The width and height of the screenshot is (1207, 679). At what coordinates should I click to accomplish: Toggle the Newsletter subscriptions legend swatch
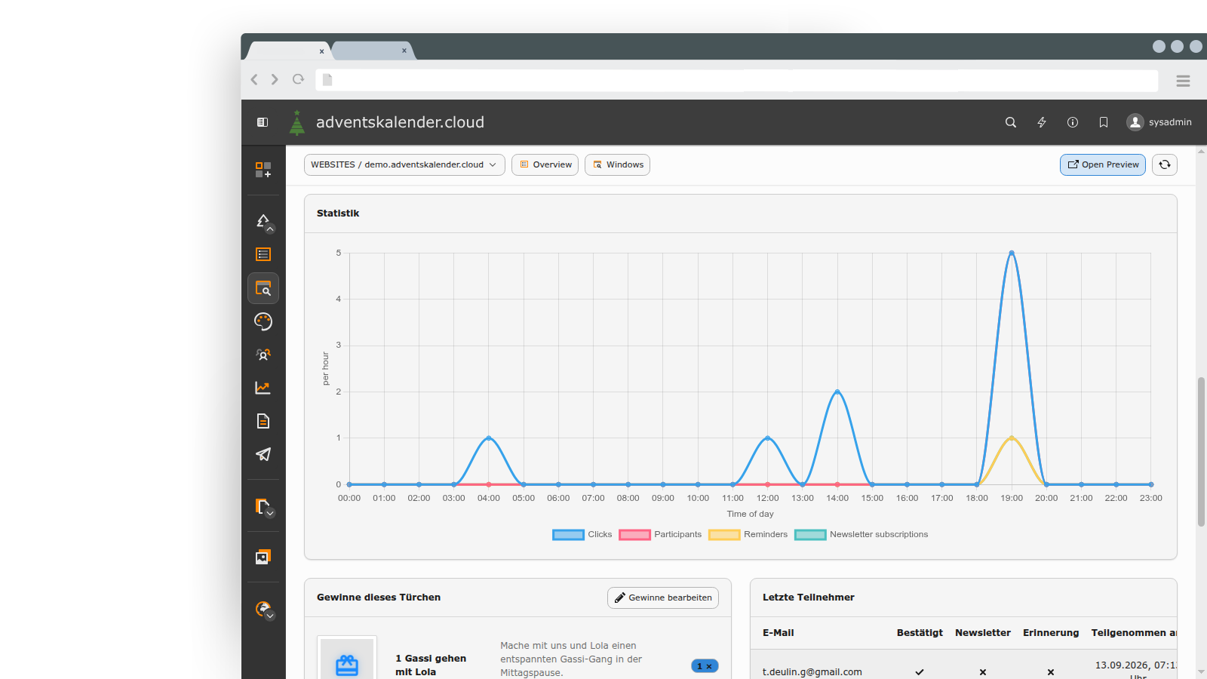click(810, 535)
